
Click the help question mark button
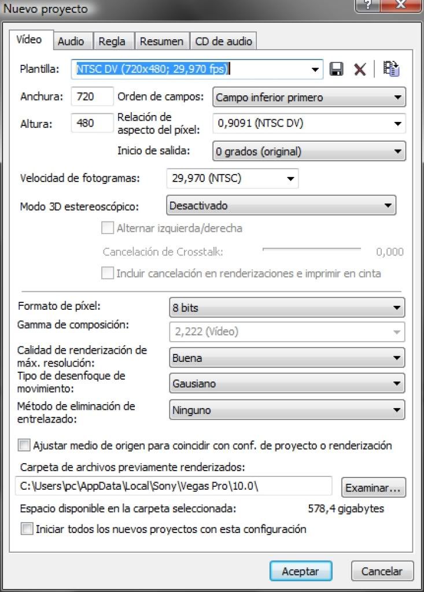(368, 5)
